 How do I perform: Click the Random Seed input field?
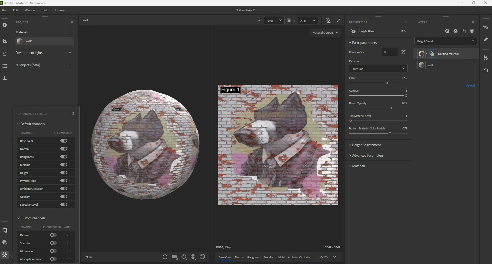pyautogui.click(x=390, y=52)
